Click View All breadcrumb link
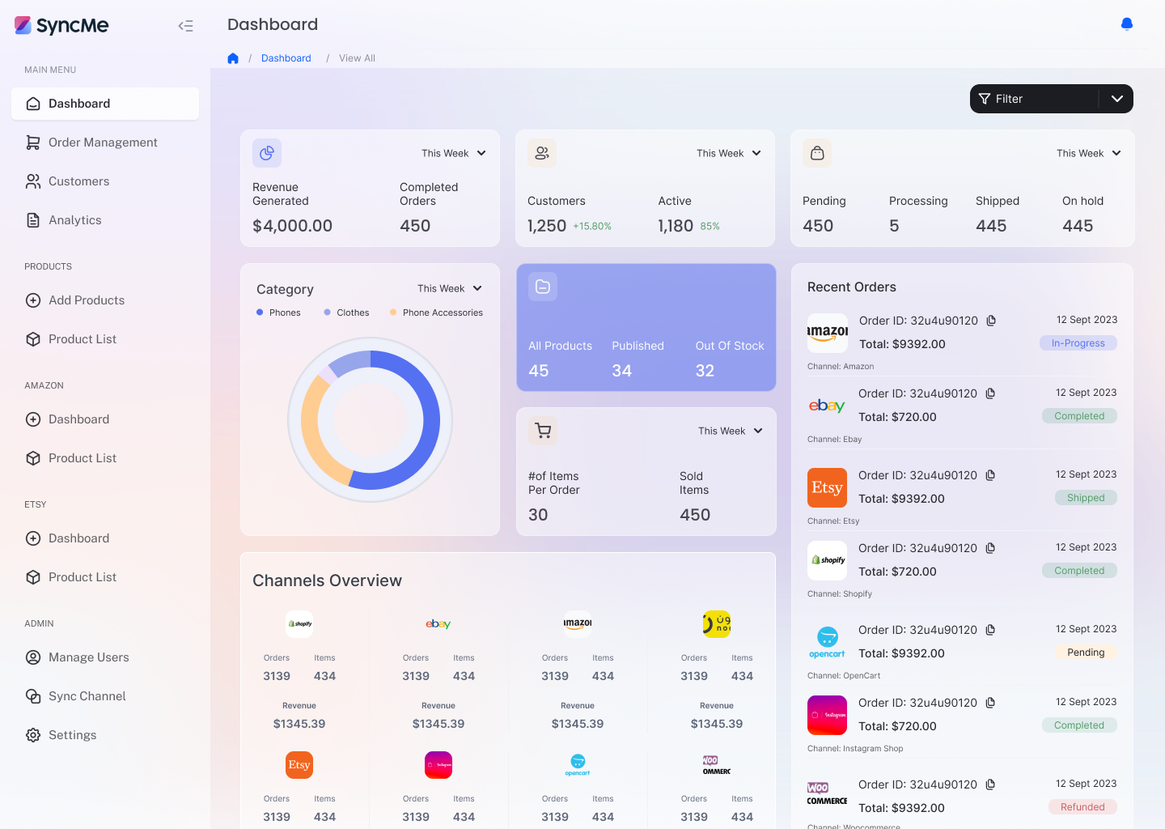1165x829 pixels. [x=357, y=58]
